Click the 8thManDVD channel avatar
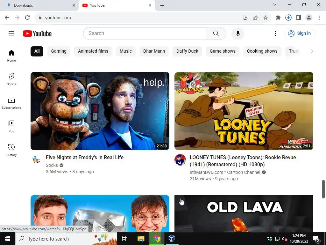This screenshot has width=326, height=245. (180, 160)
